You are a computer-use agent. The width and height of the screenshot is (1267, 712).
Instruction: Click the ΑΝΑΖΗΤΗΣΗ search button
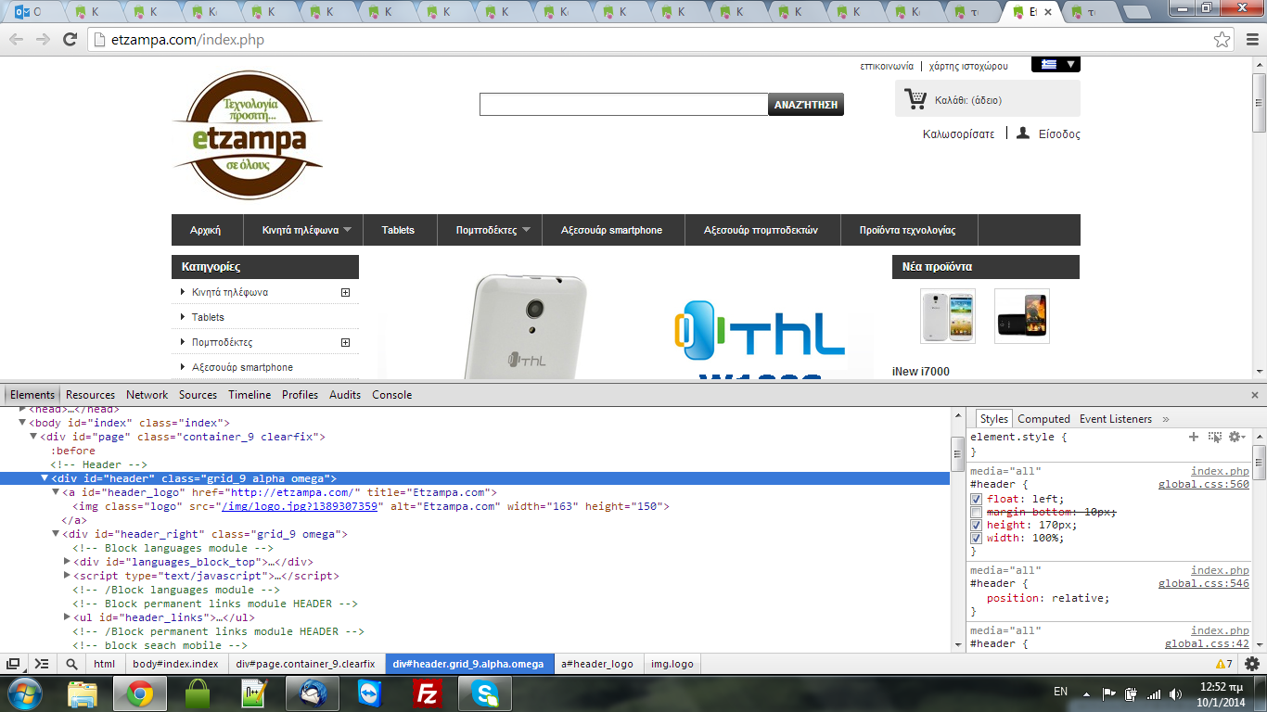806,105
